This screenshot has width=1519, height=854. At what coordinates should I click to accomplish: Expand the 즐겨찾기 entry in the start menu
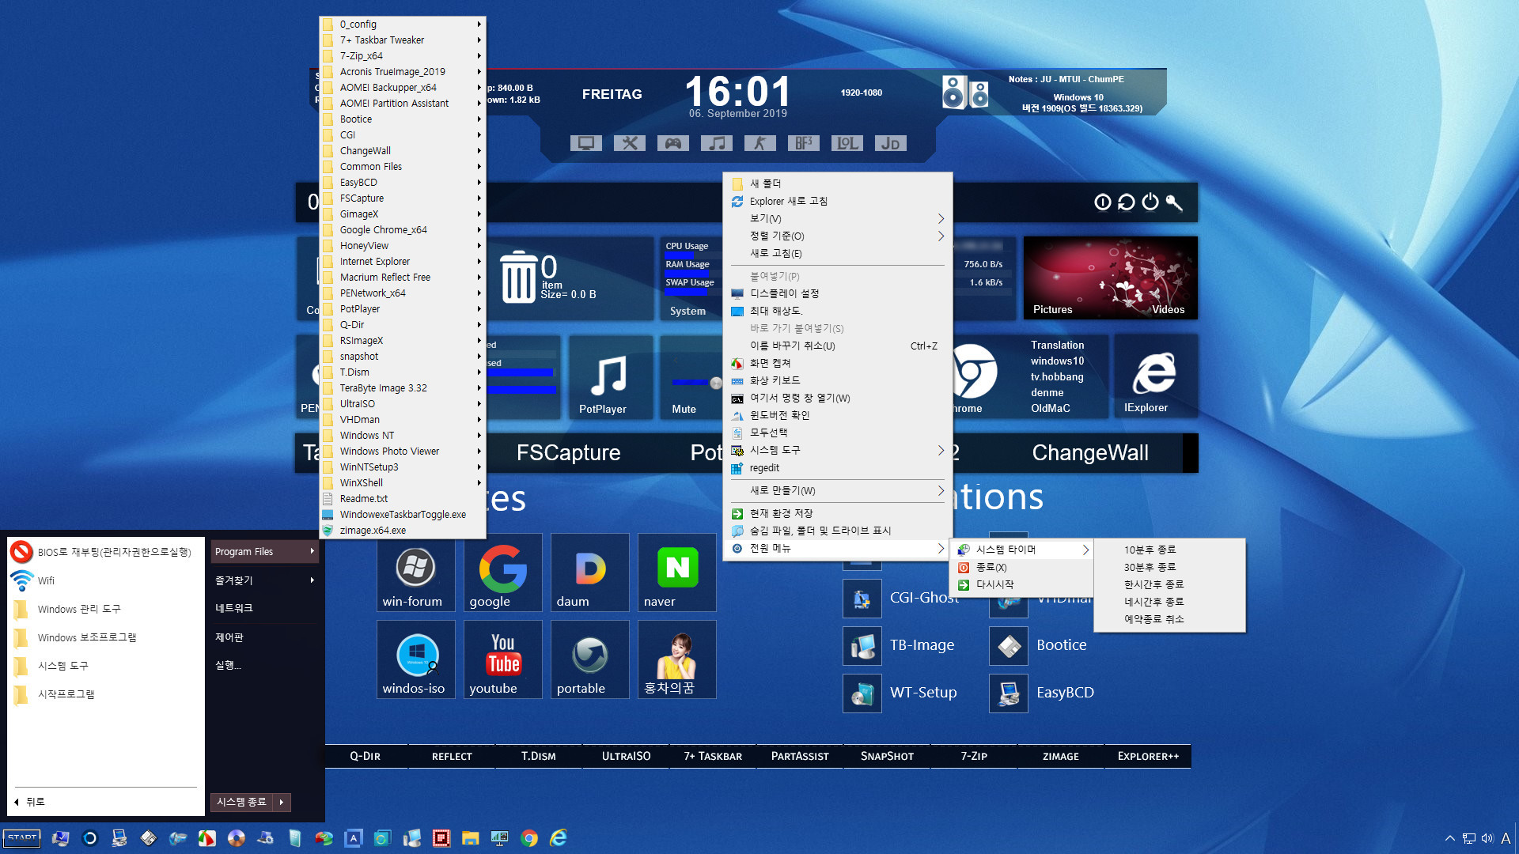[x=265, y=580]
